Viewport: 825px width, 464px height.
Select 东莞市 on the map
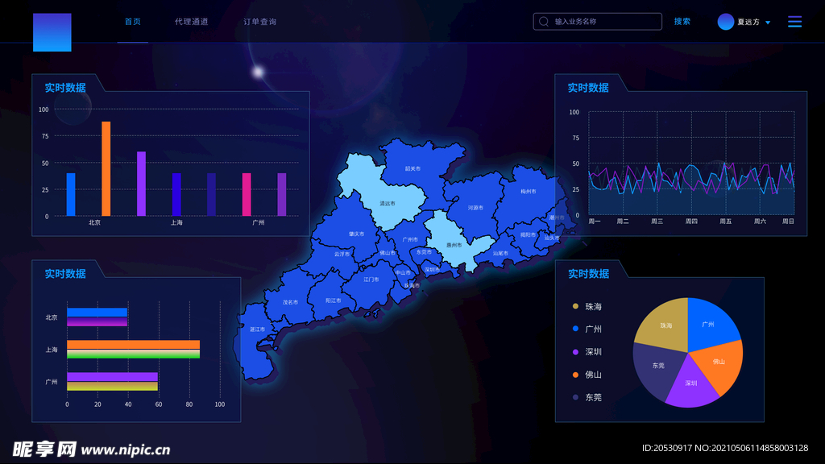(424, 252)
